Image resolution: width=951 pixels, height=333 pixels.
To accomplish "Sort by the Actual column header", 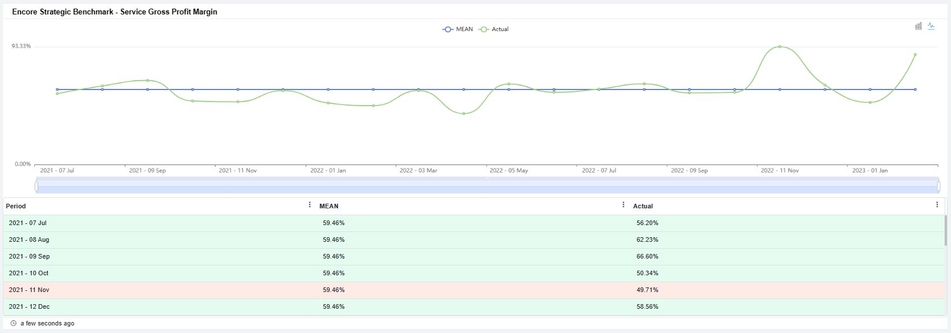I will click(x=642, y=206).
